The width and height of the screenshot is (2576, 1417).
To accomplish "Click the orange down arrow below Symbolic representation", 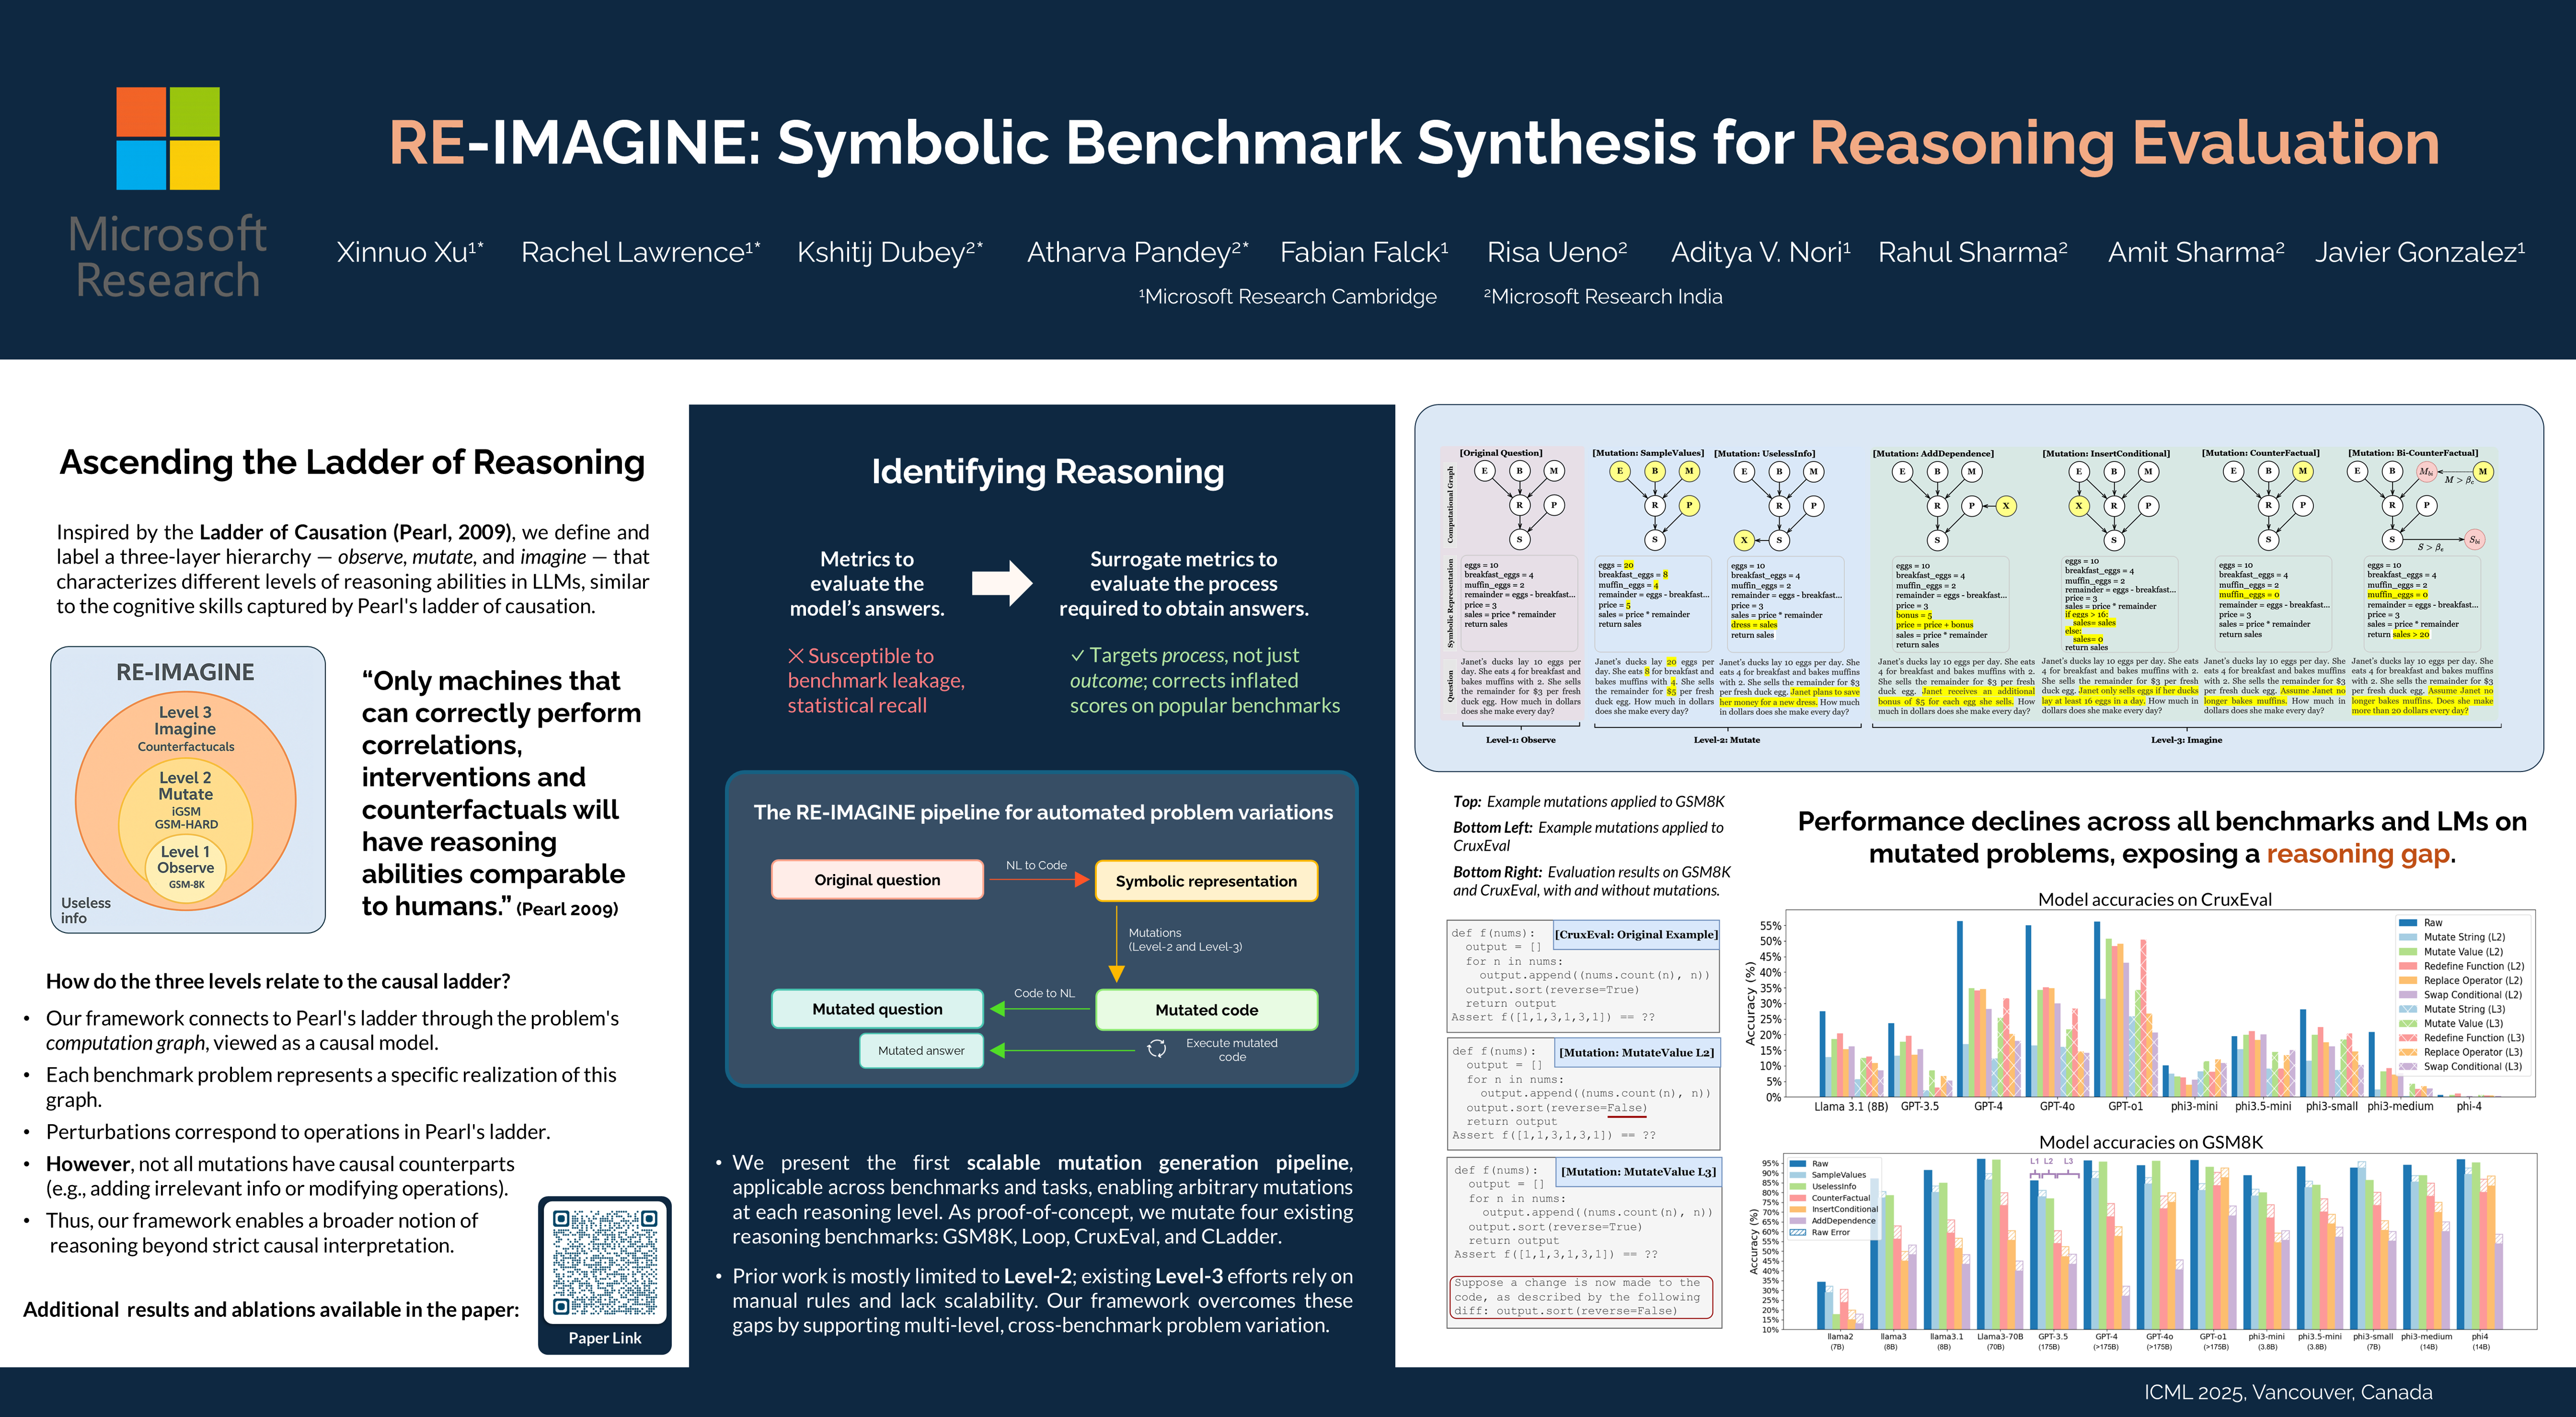I will [x=1117, y=971].
